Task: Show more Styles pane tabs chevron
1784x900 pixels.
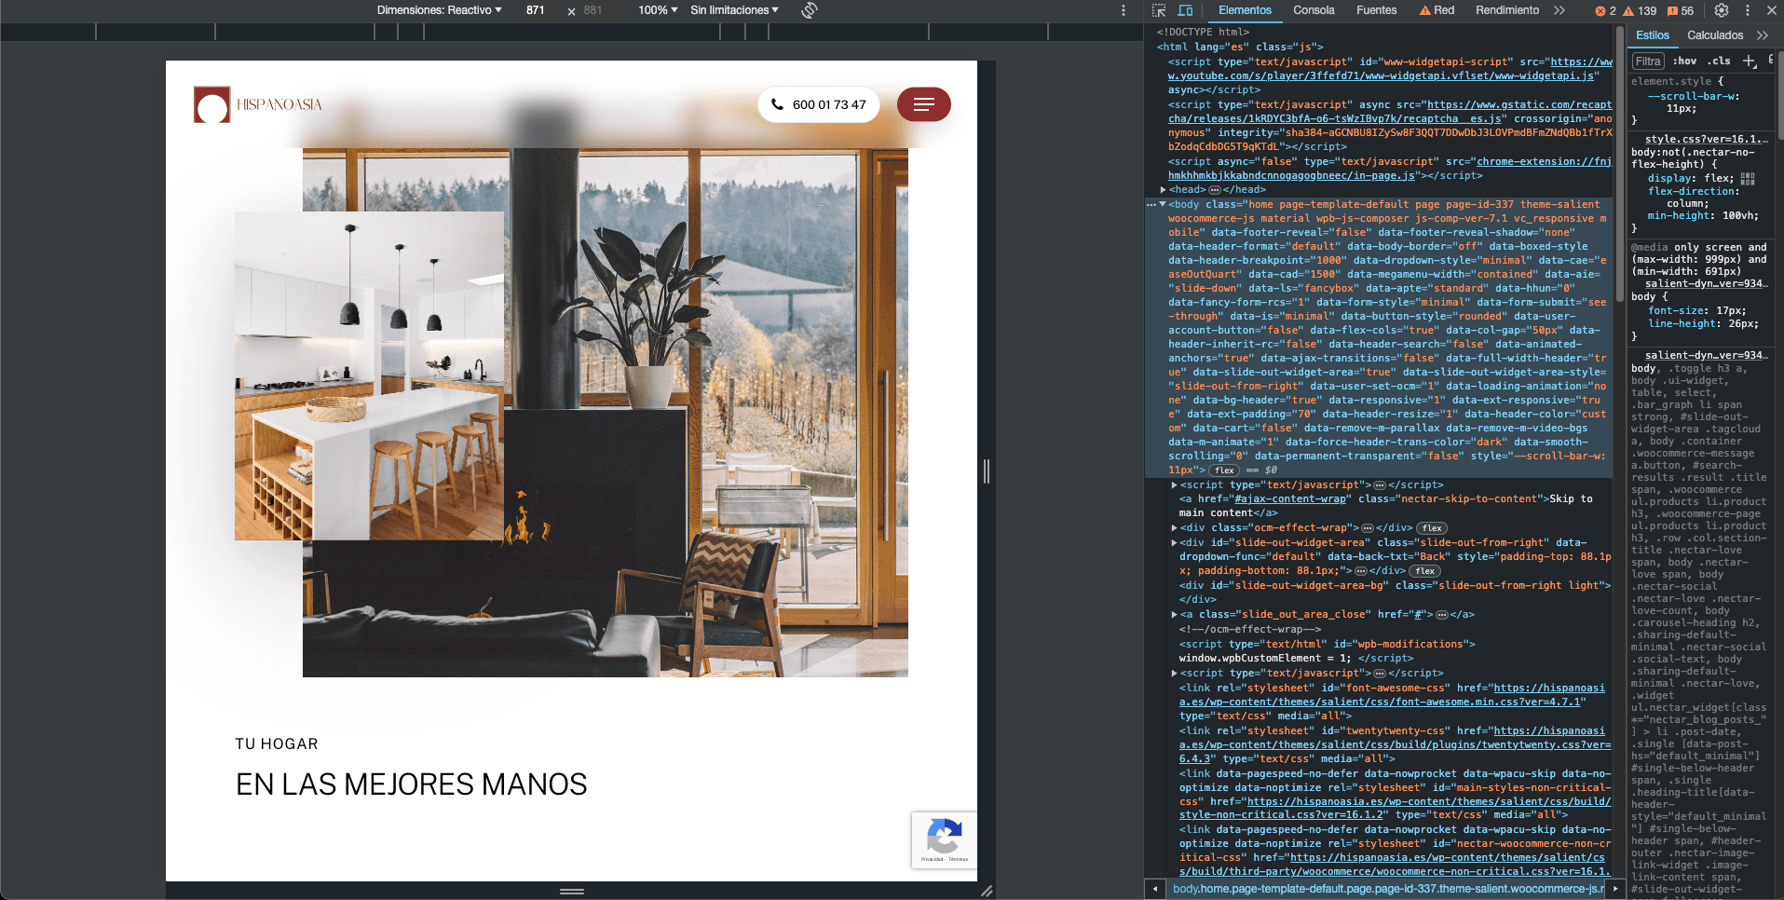Action: click(x=1762, y=35)
